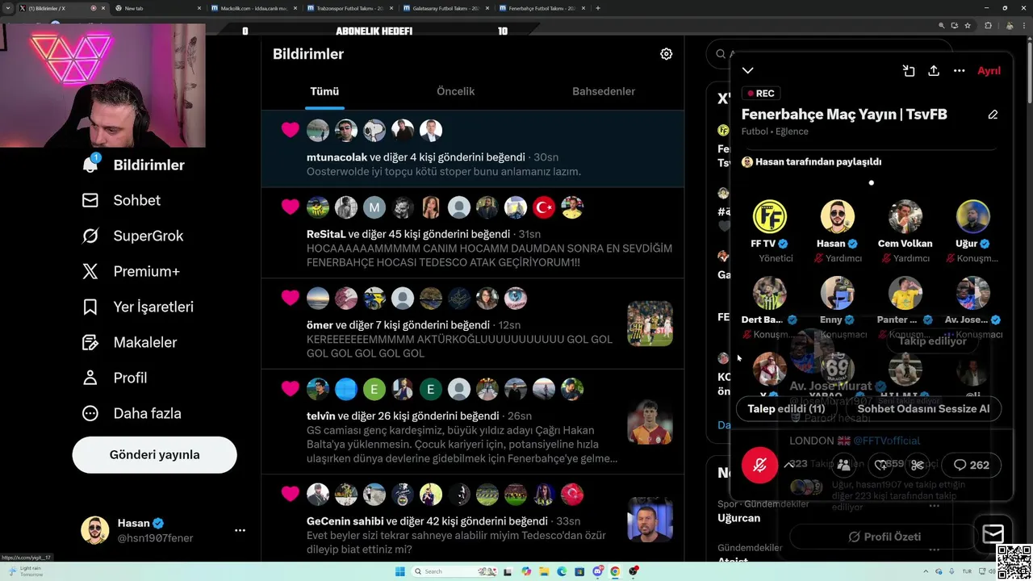Viewport: 1033px width, 581px height.
Task: Open Chrome tab search dropdown
Action: (x=8, y=8)
